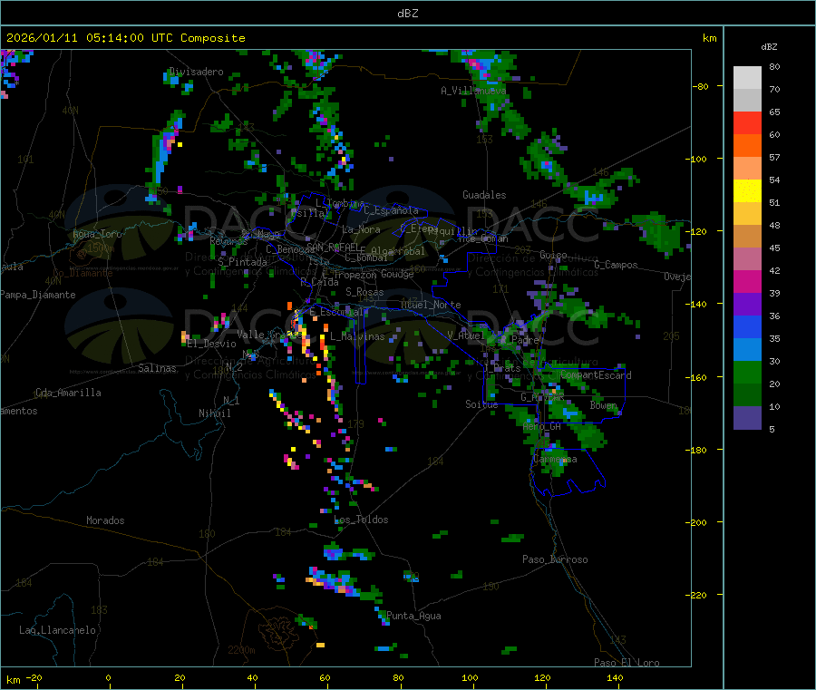
Task: Click the 'G_Campos' map label
Action: click(x=617, y=265)
